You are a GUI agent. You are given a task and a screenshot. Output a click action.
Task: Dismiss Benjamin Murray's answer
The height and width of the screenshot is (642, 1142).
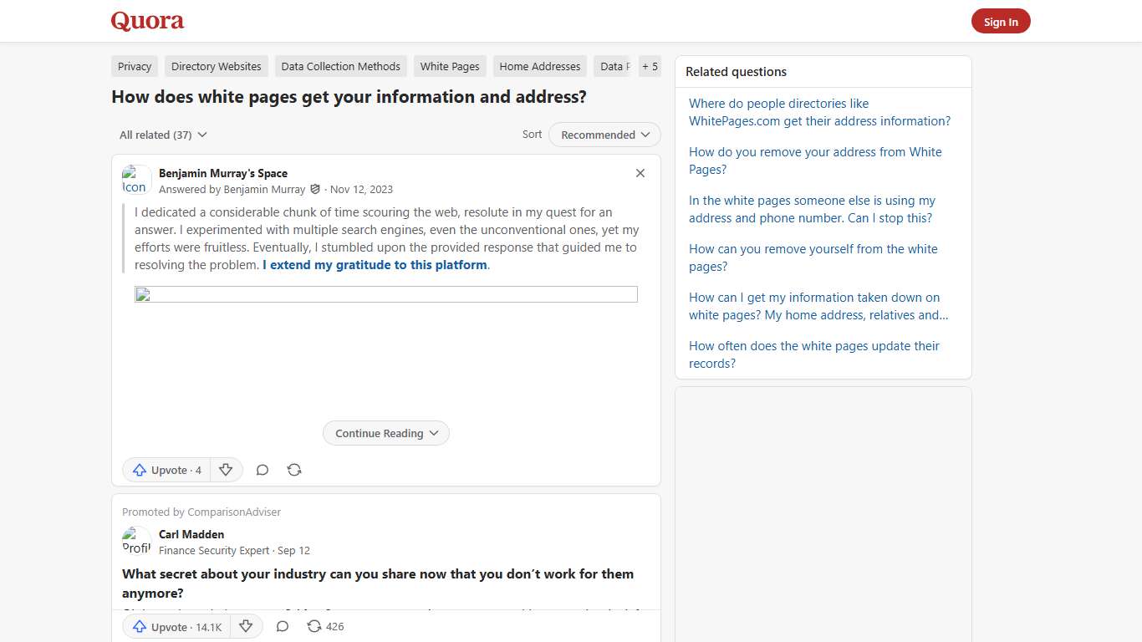coord(640,173)
